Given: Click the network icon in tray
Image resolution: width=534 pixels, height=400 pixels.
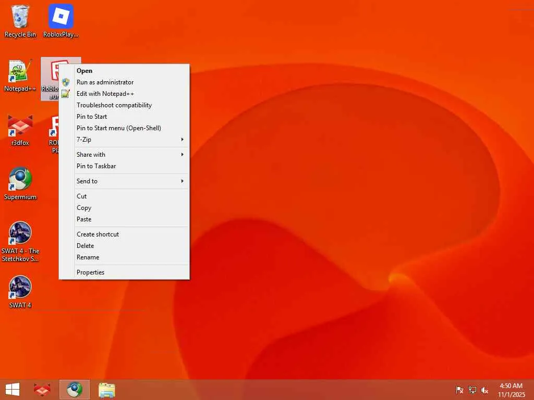Looking at the screenshot, I should 472,390.
